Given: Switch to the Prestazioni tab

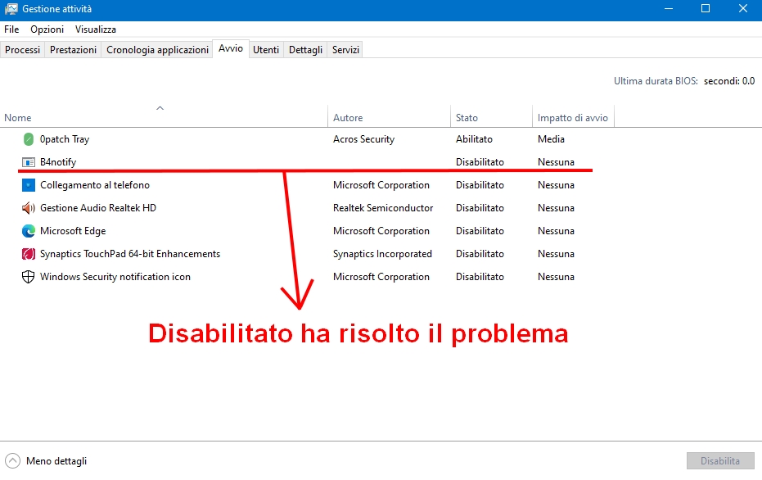Looking at the screenshot, I should coord(73,50).
